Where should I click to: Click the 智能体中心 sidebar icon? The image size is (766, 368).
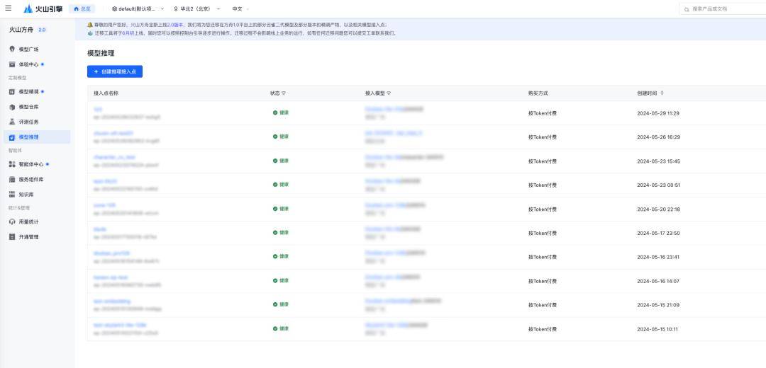click(x=12, y=164)
